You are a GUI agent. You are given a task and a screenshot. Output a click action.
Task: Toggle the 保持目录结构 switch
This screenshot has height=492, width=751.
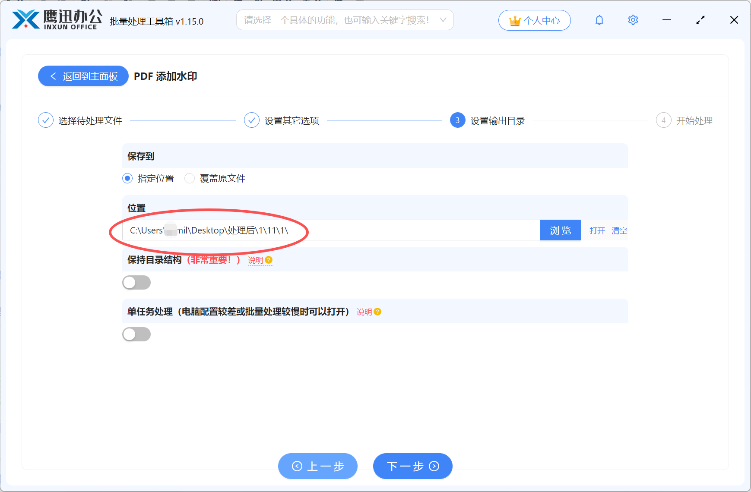click(136, 283)
